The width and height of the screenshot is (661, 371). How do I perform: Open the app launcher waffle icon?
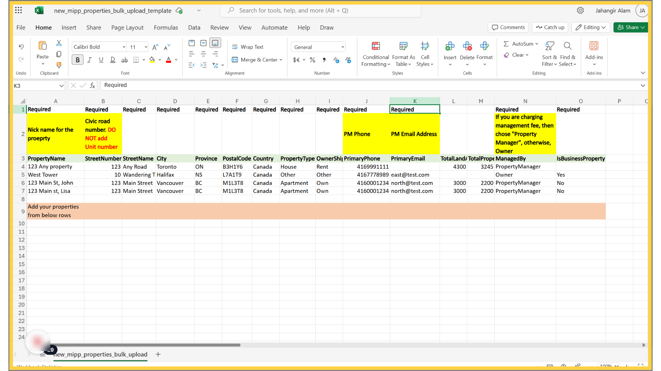click(19, 10)
